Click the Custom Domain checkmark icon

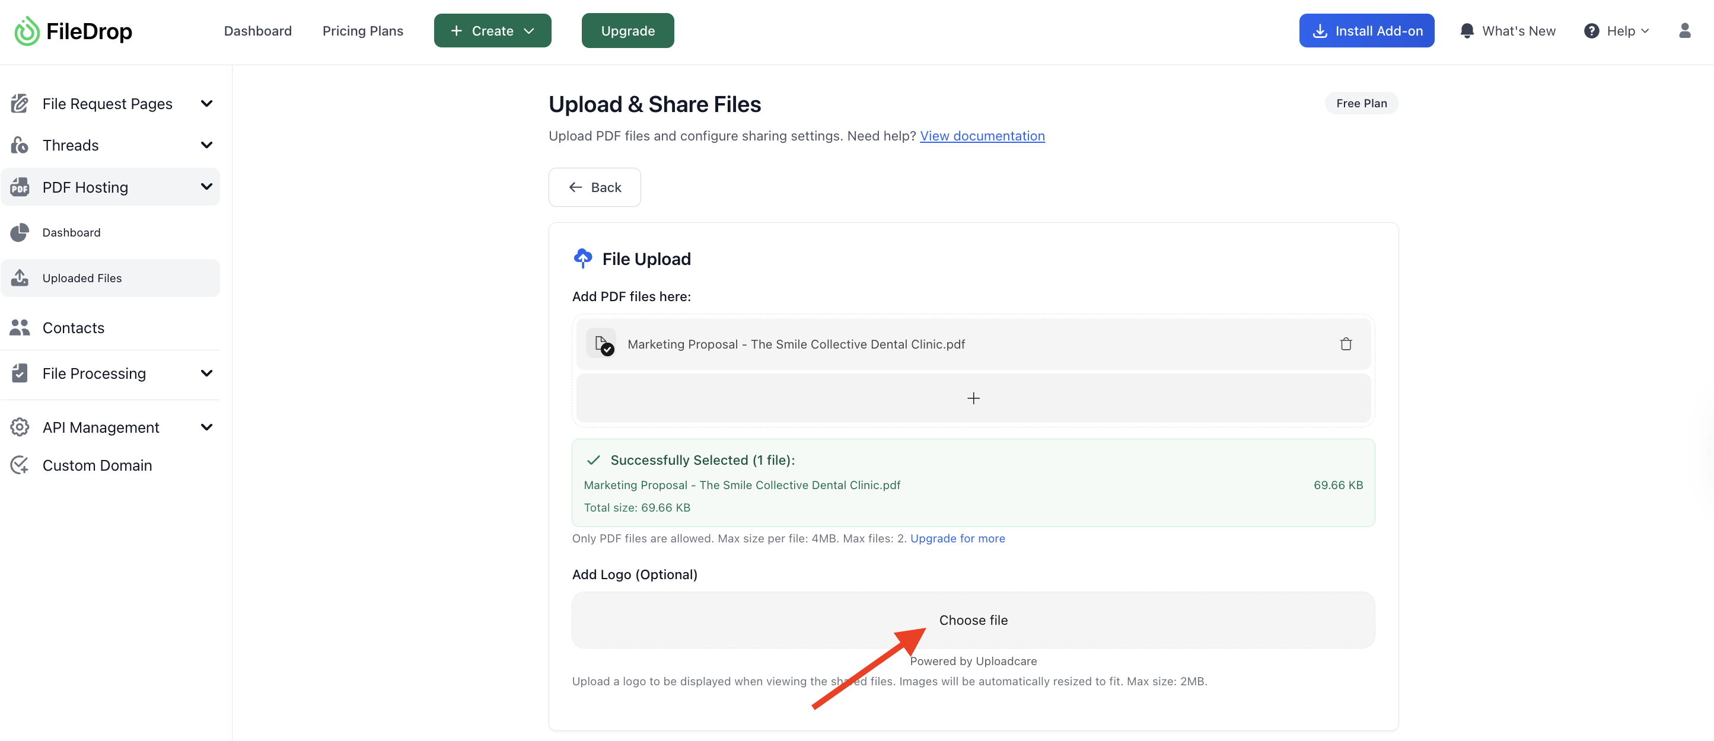coord(20,464)
